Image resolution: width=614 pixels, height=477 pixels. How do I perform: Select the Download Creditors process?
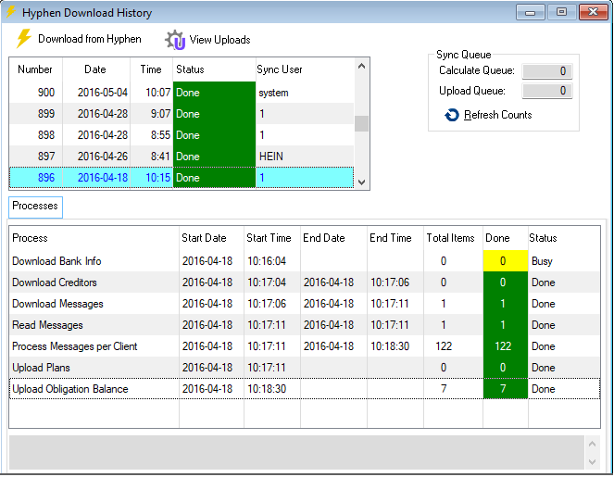pos(305,282)
